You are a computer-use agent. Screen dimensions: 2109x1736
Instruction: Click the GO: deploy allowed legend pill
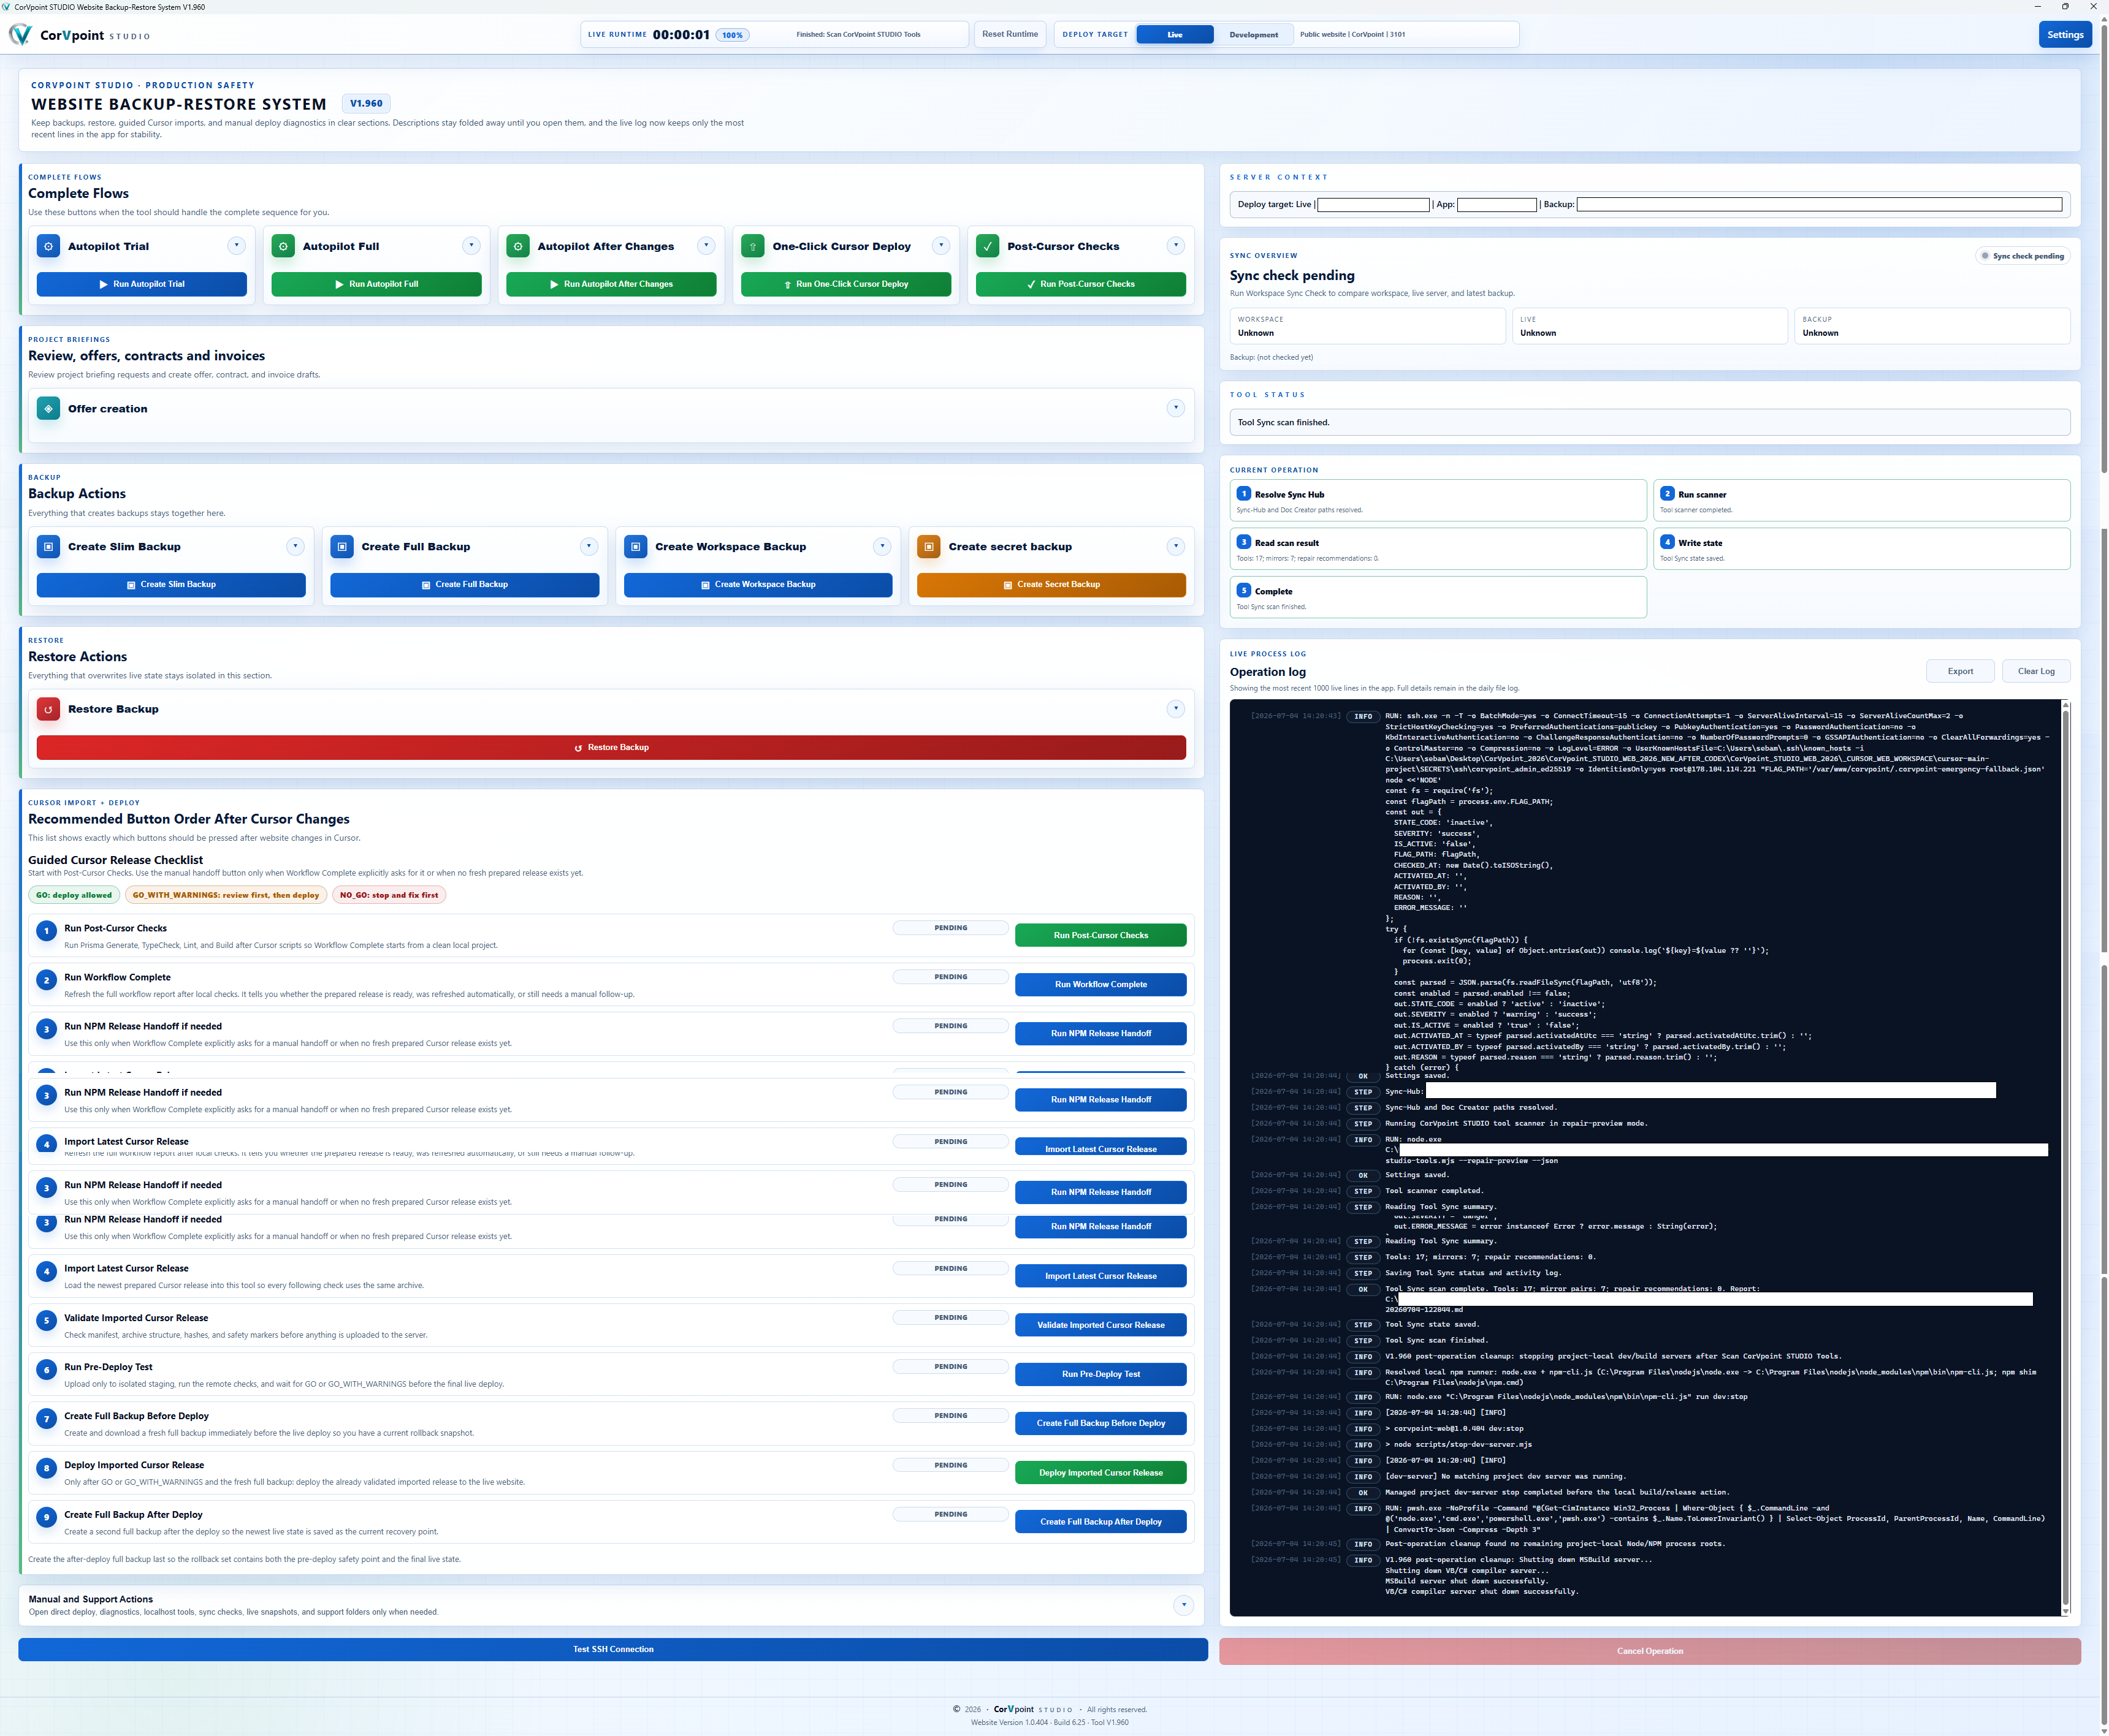click(74, 895)
